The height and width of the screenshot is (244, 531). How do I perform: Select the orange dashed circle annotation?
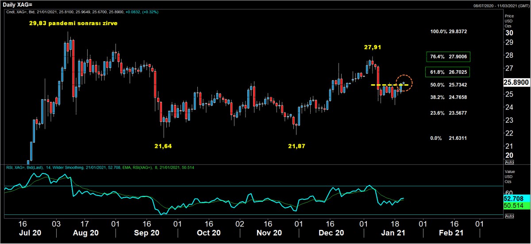point(404,83)
